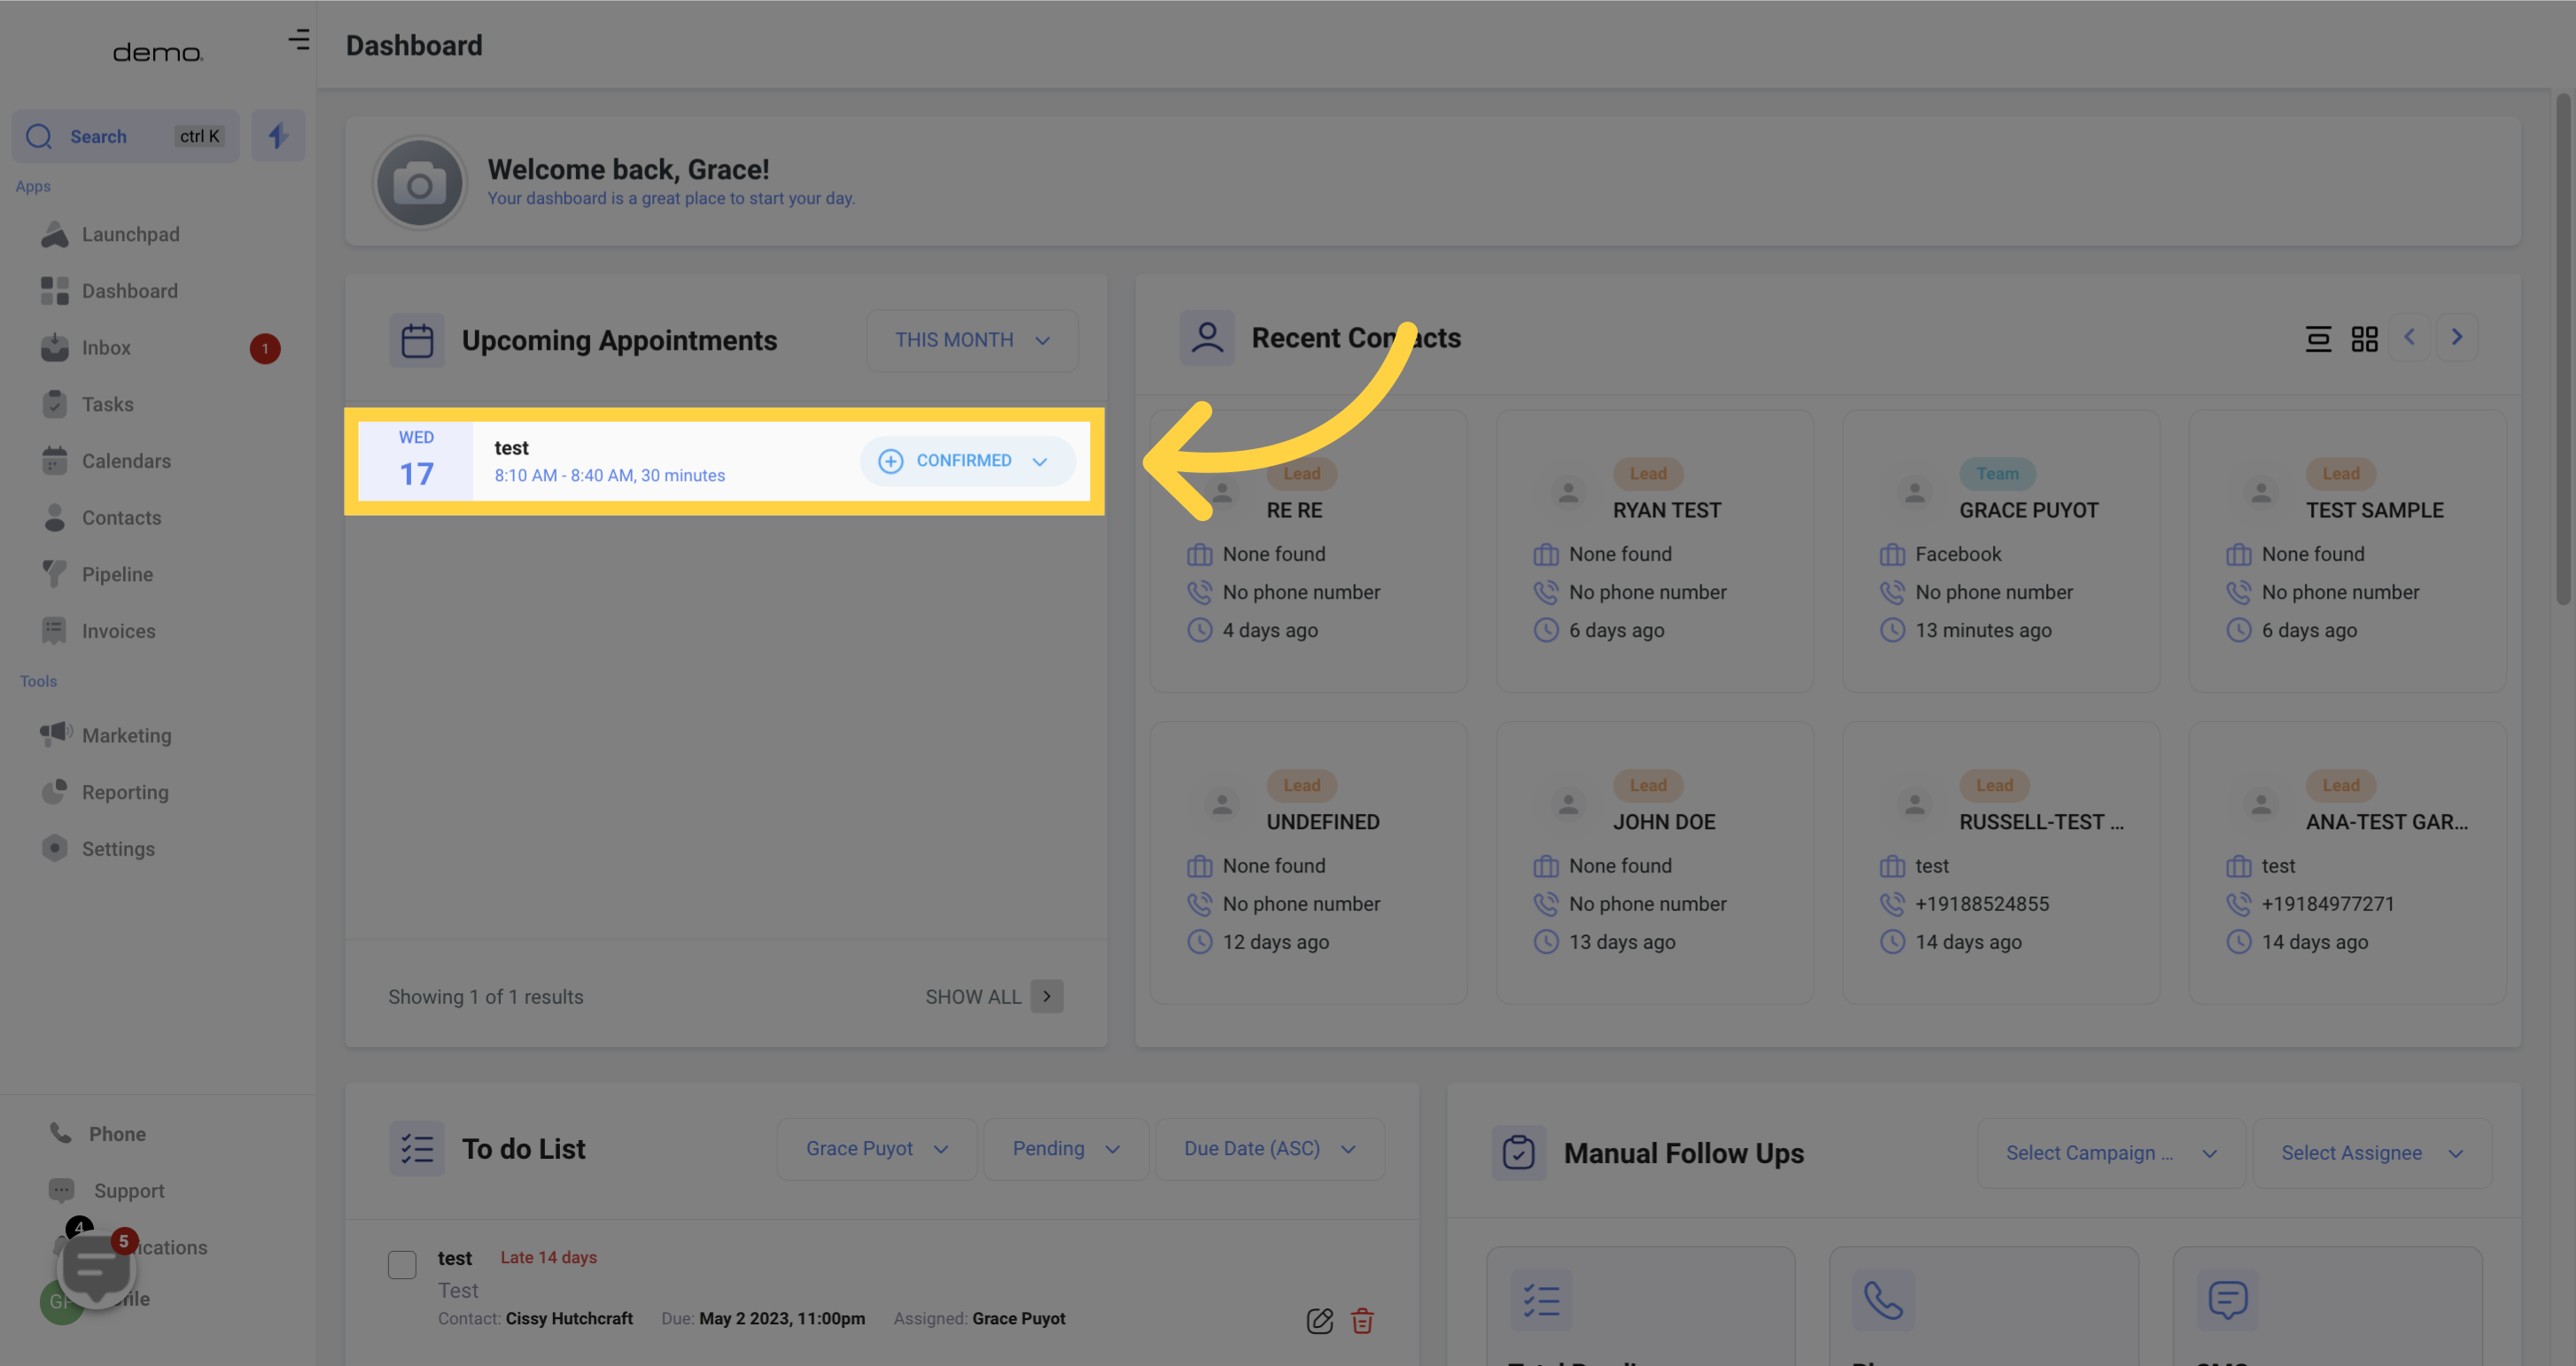2576x1366 pixels.
Task: Open the Calendars section
Action: coord(126,462)
